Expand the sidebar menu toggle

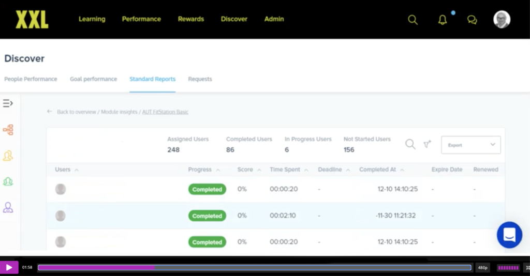(8, 103)
